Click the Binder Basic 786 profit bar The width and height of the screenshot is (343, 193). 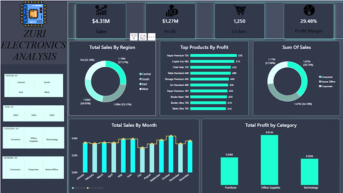click(209, 97)
